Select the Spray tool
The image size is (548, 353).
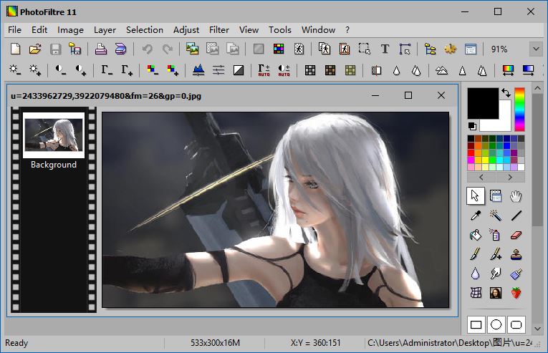496,235
